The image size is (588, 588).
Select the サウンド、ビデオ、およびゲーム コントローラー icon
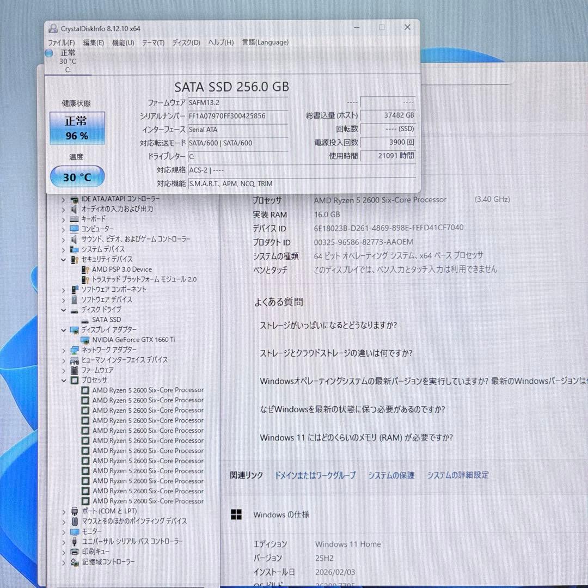[x=73, y=239]
